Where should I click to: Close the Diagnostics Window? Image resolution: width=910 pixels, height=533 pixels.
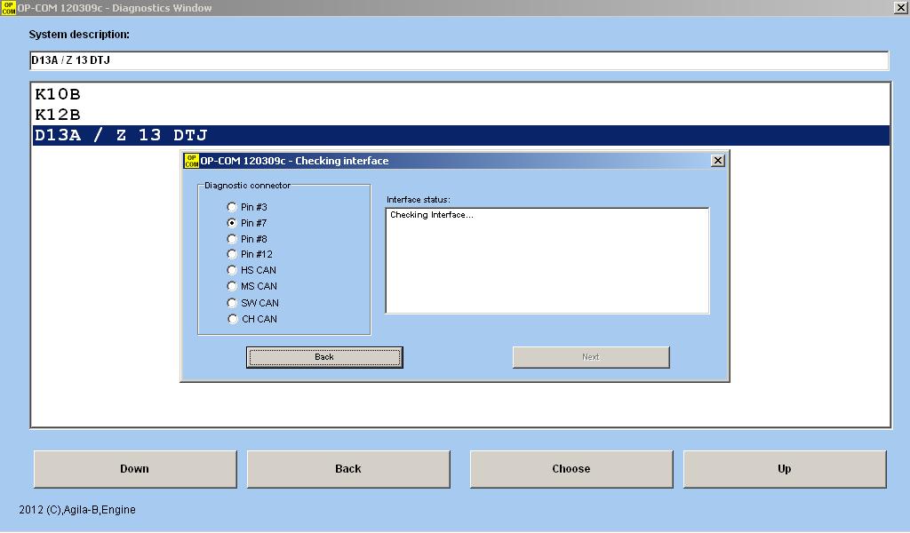tap(900, 7)
